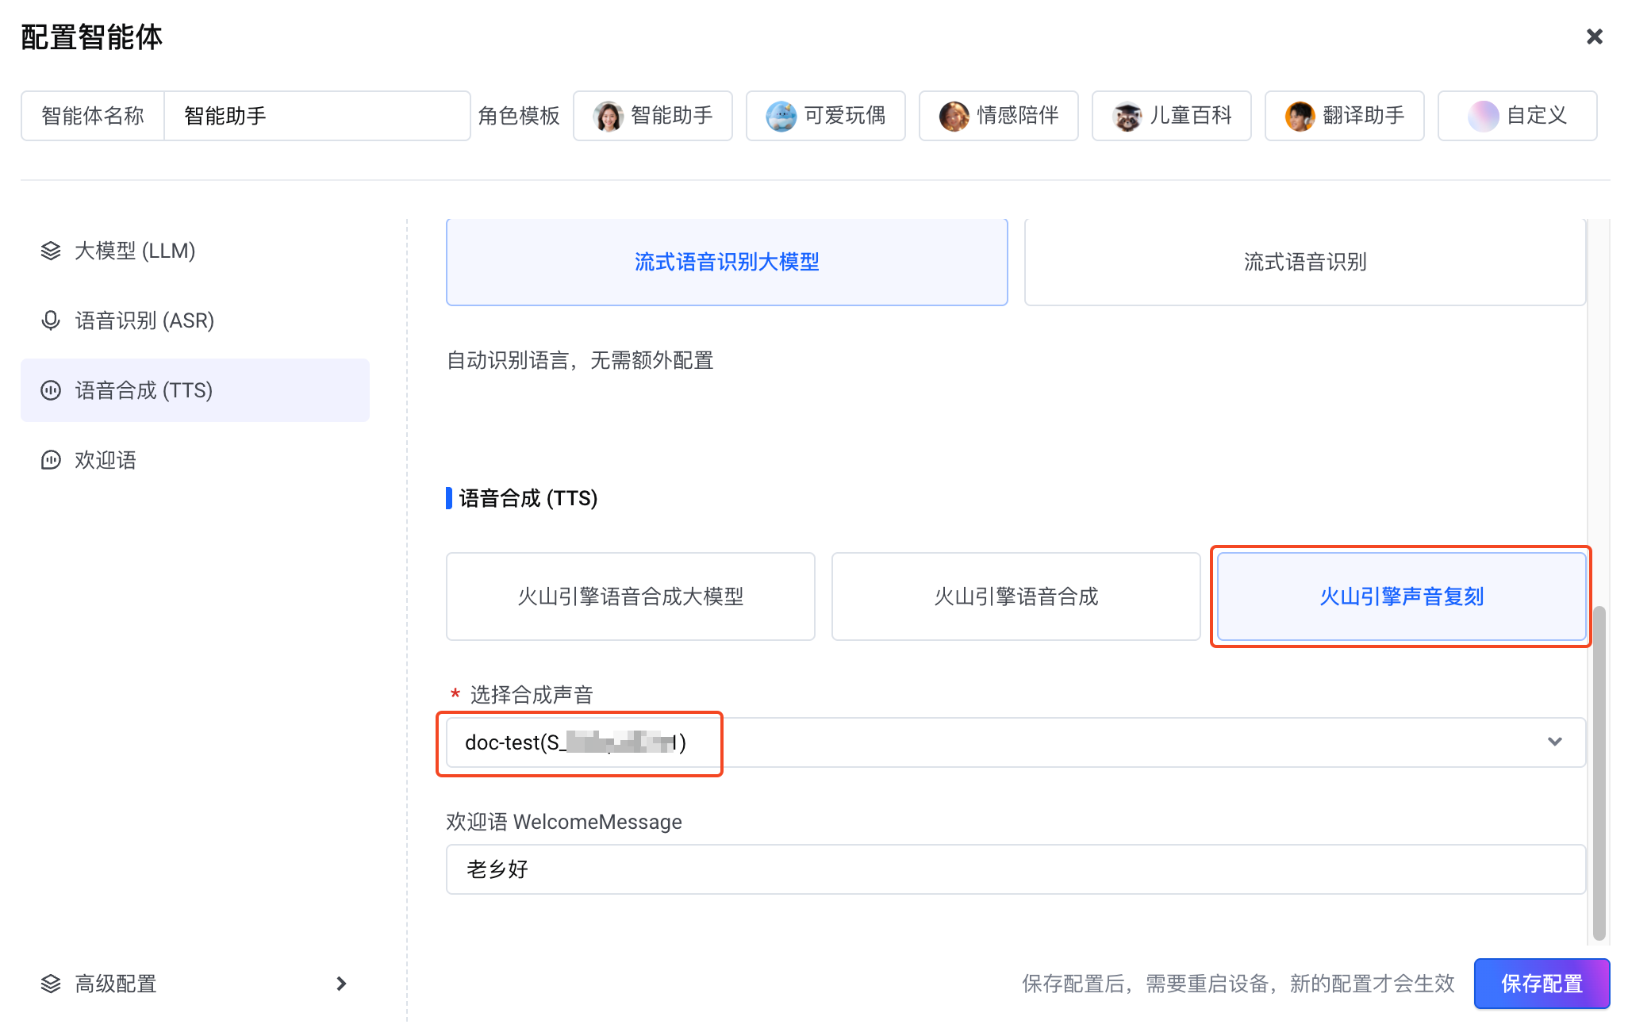Open the doc-test voice combo box
The height and width of the screenshot is (1028, 1628).
tap(1016, 742)
